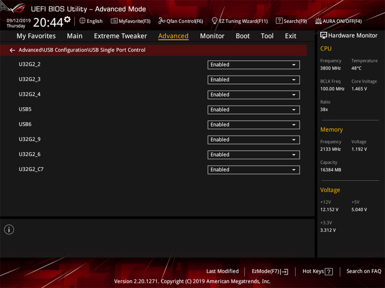
Task: Click the settings gear next to the clock
Action: click(67, 20)
